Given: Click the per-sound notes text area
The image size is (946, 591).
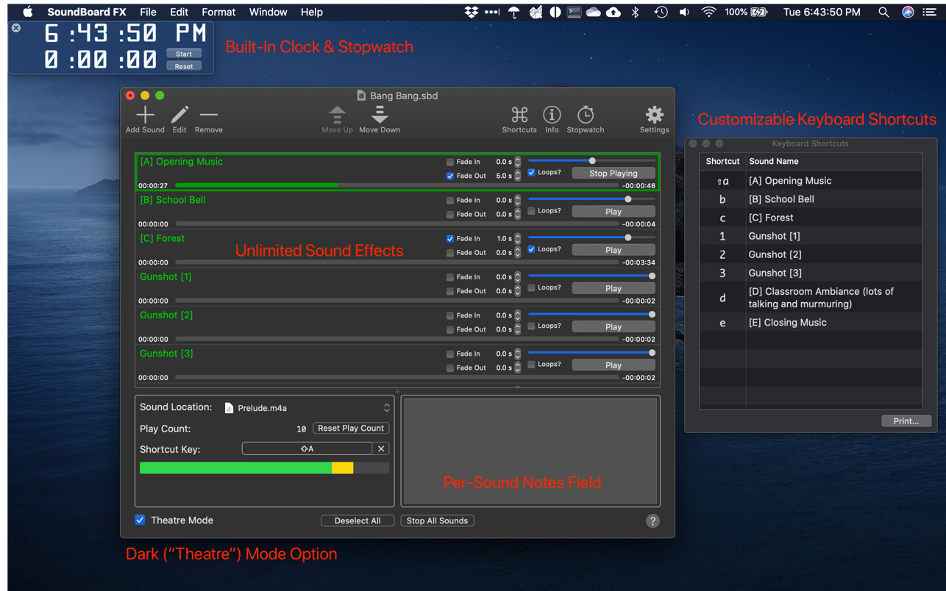Looking at the screenshot, I should (530, 451).
